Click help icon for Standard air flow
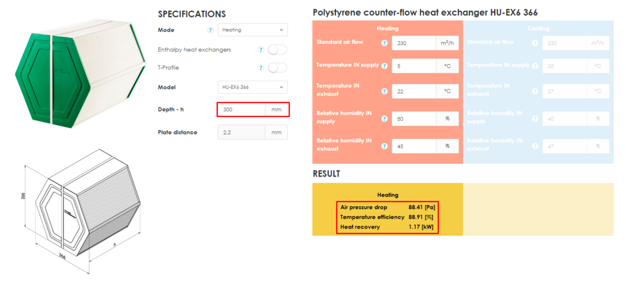The height and width of the screenshot is (291, 626). click(384, 43)
